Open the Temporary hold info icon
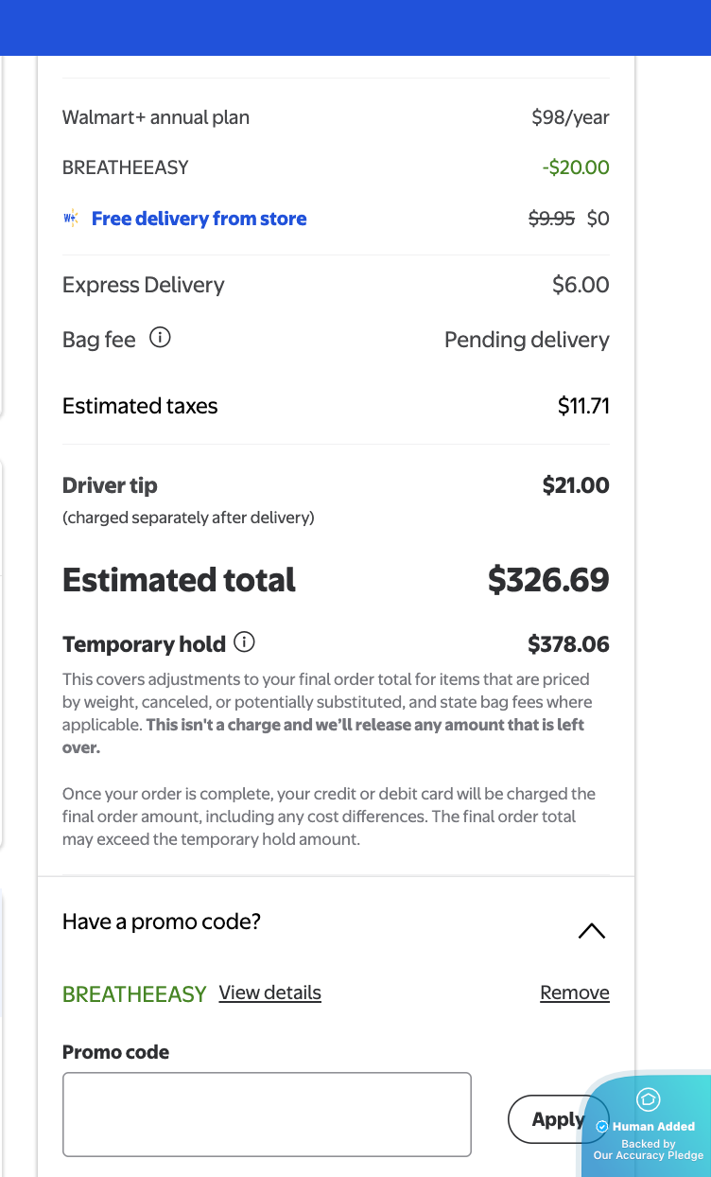 (x=244, y=642)
